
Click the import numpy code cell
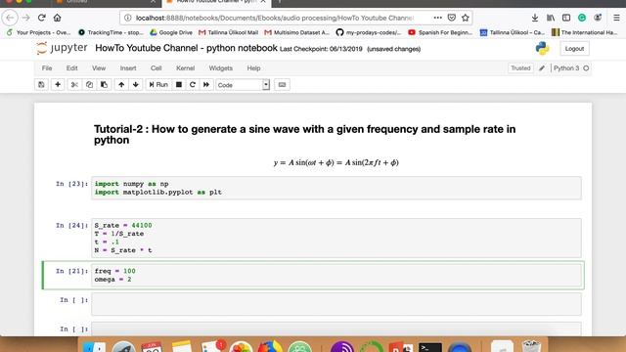(x=336, y=188)
